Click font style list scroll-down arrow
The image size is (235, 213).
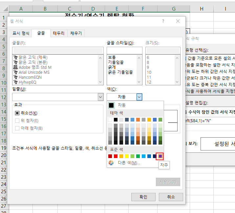pos(139,82)
